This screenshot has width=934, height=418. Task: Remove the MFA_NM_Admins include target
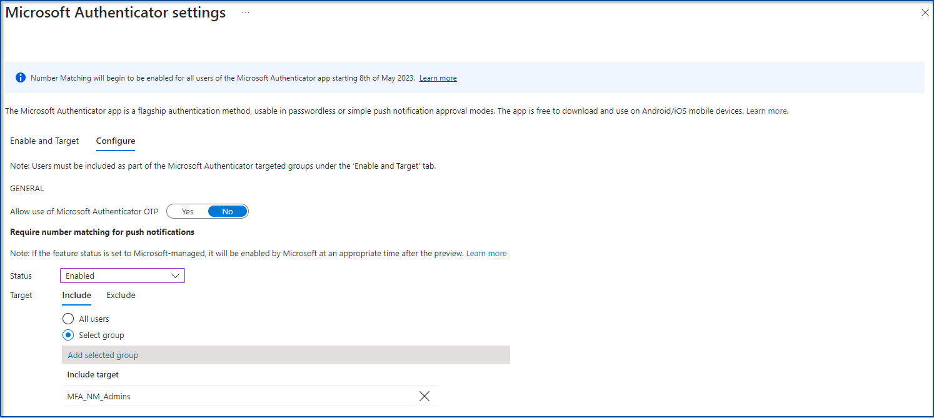point(424,396)
